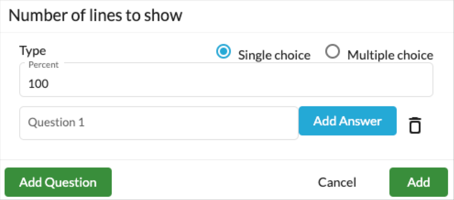Image resolution: width=454 pixels, height=200 pixels.
Task: Click the "Multiple choice" label text
Action: [x=390, y=55]
